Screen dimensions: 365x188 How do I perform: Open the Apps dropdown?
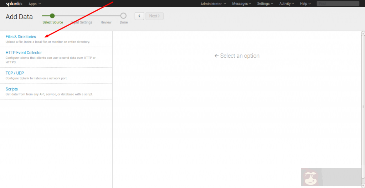pyautogui.click(x=35, y=4)
